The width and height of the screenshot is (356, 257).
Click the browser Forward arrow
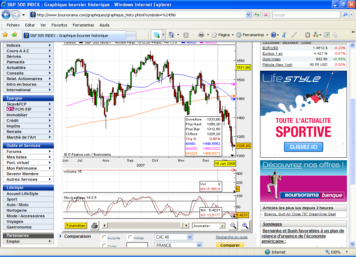coord(16,15)
